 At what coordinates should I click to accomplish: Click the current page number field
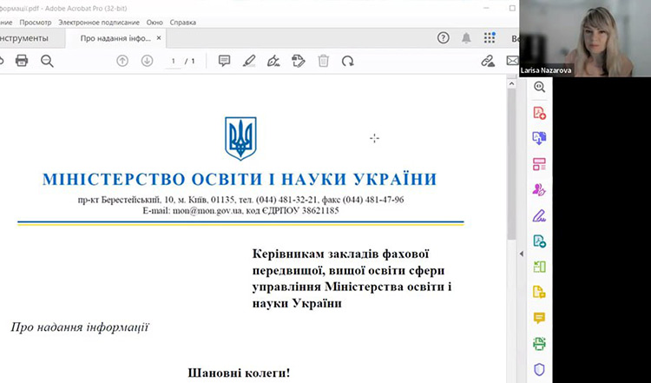[x=174, y=61]
